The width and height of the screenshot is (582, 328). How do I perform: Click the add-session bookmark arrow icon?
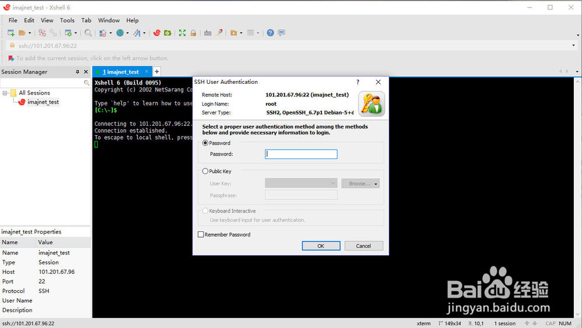pyautogui.click(x=11, y=58)
